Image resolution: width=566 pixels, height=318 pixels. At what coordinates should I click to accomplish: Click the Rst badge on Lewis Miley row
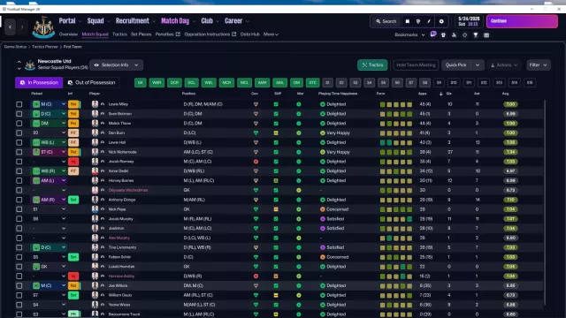(73, 104)
